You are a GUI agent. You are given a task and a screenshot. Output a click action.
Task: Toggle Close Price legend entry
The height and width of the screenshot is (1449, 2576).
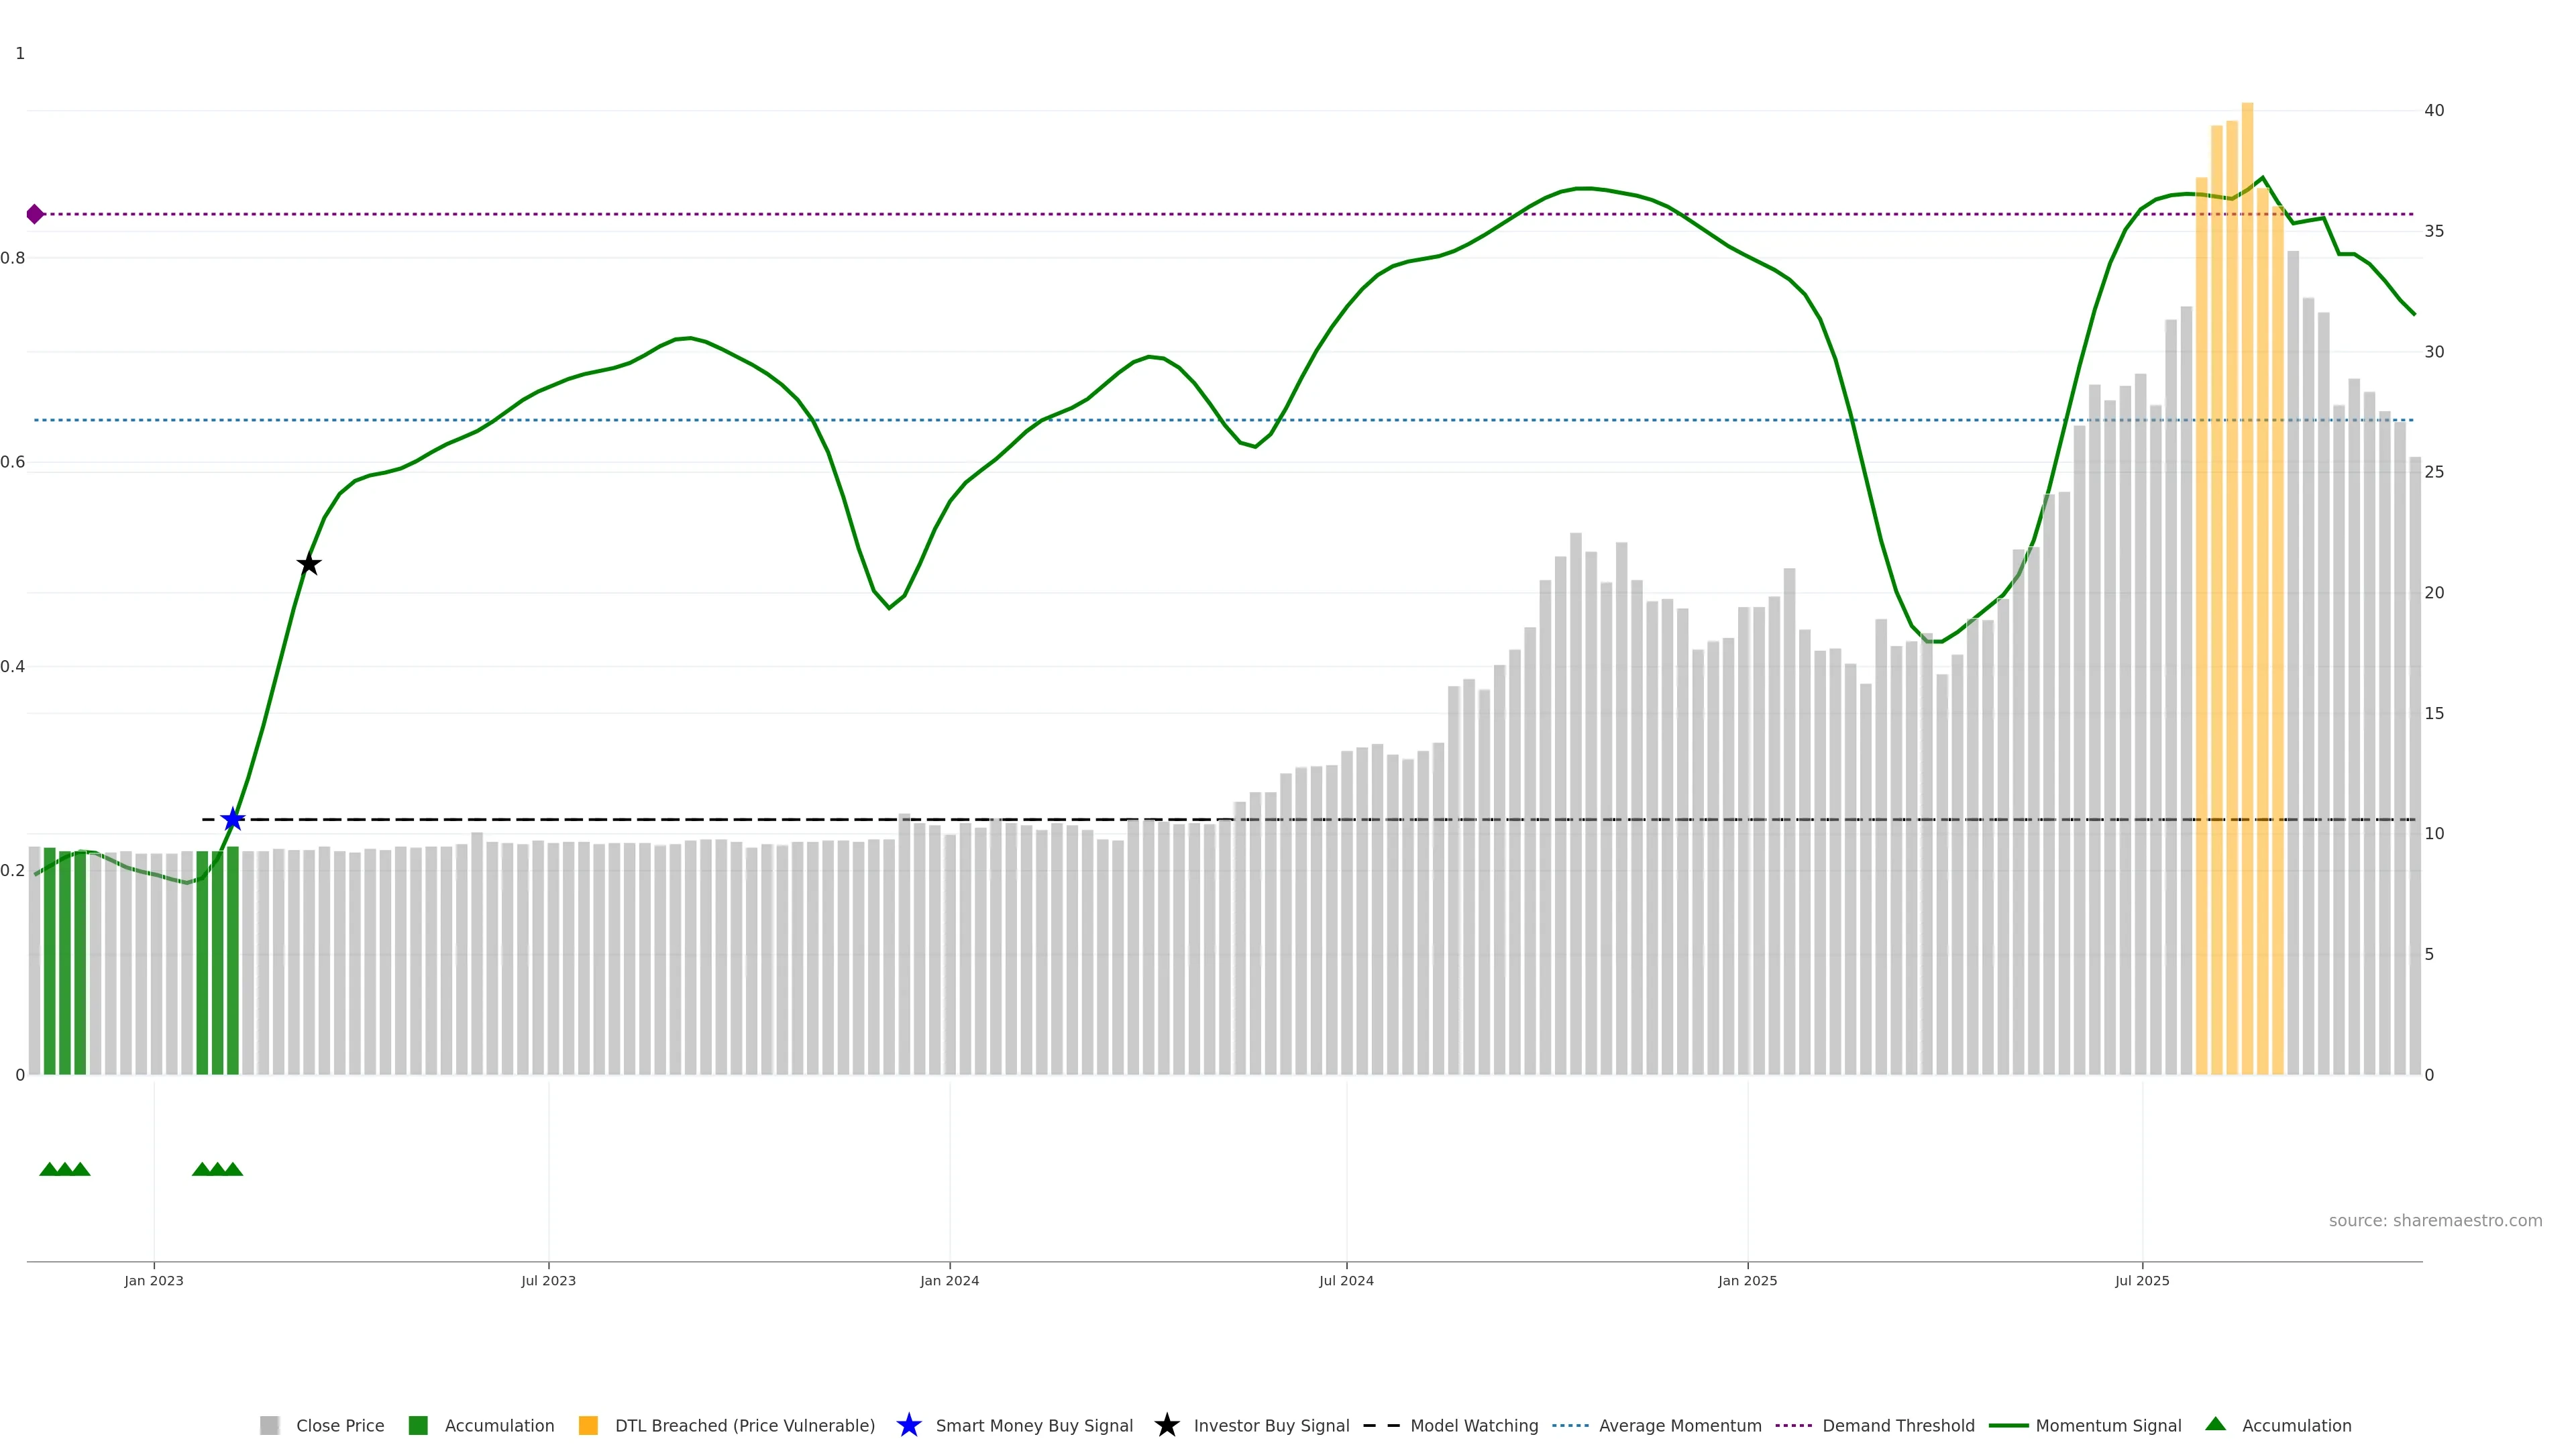339,1425
